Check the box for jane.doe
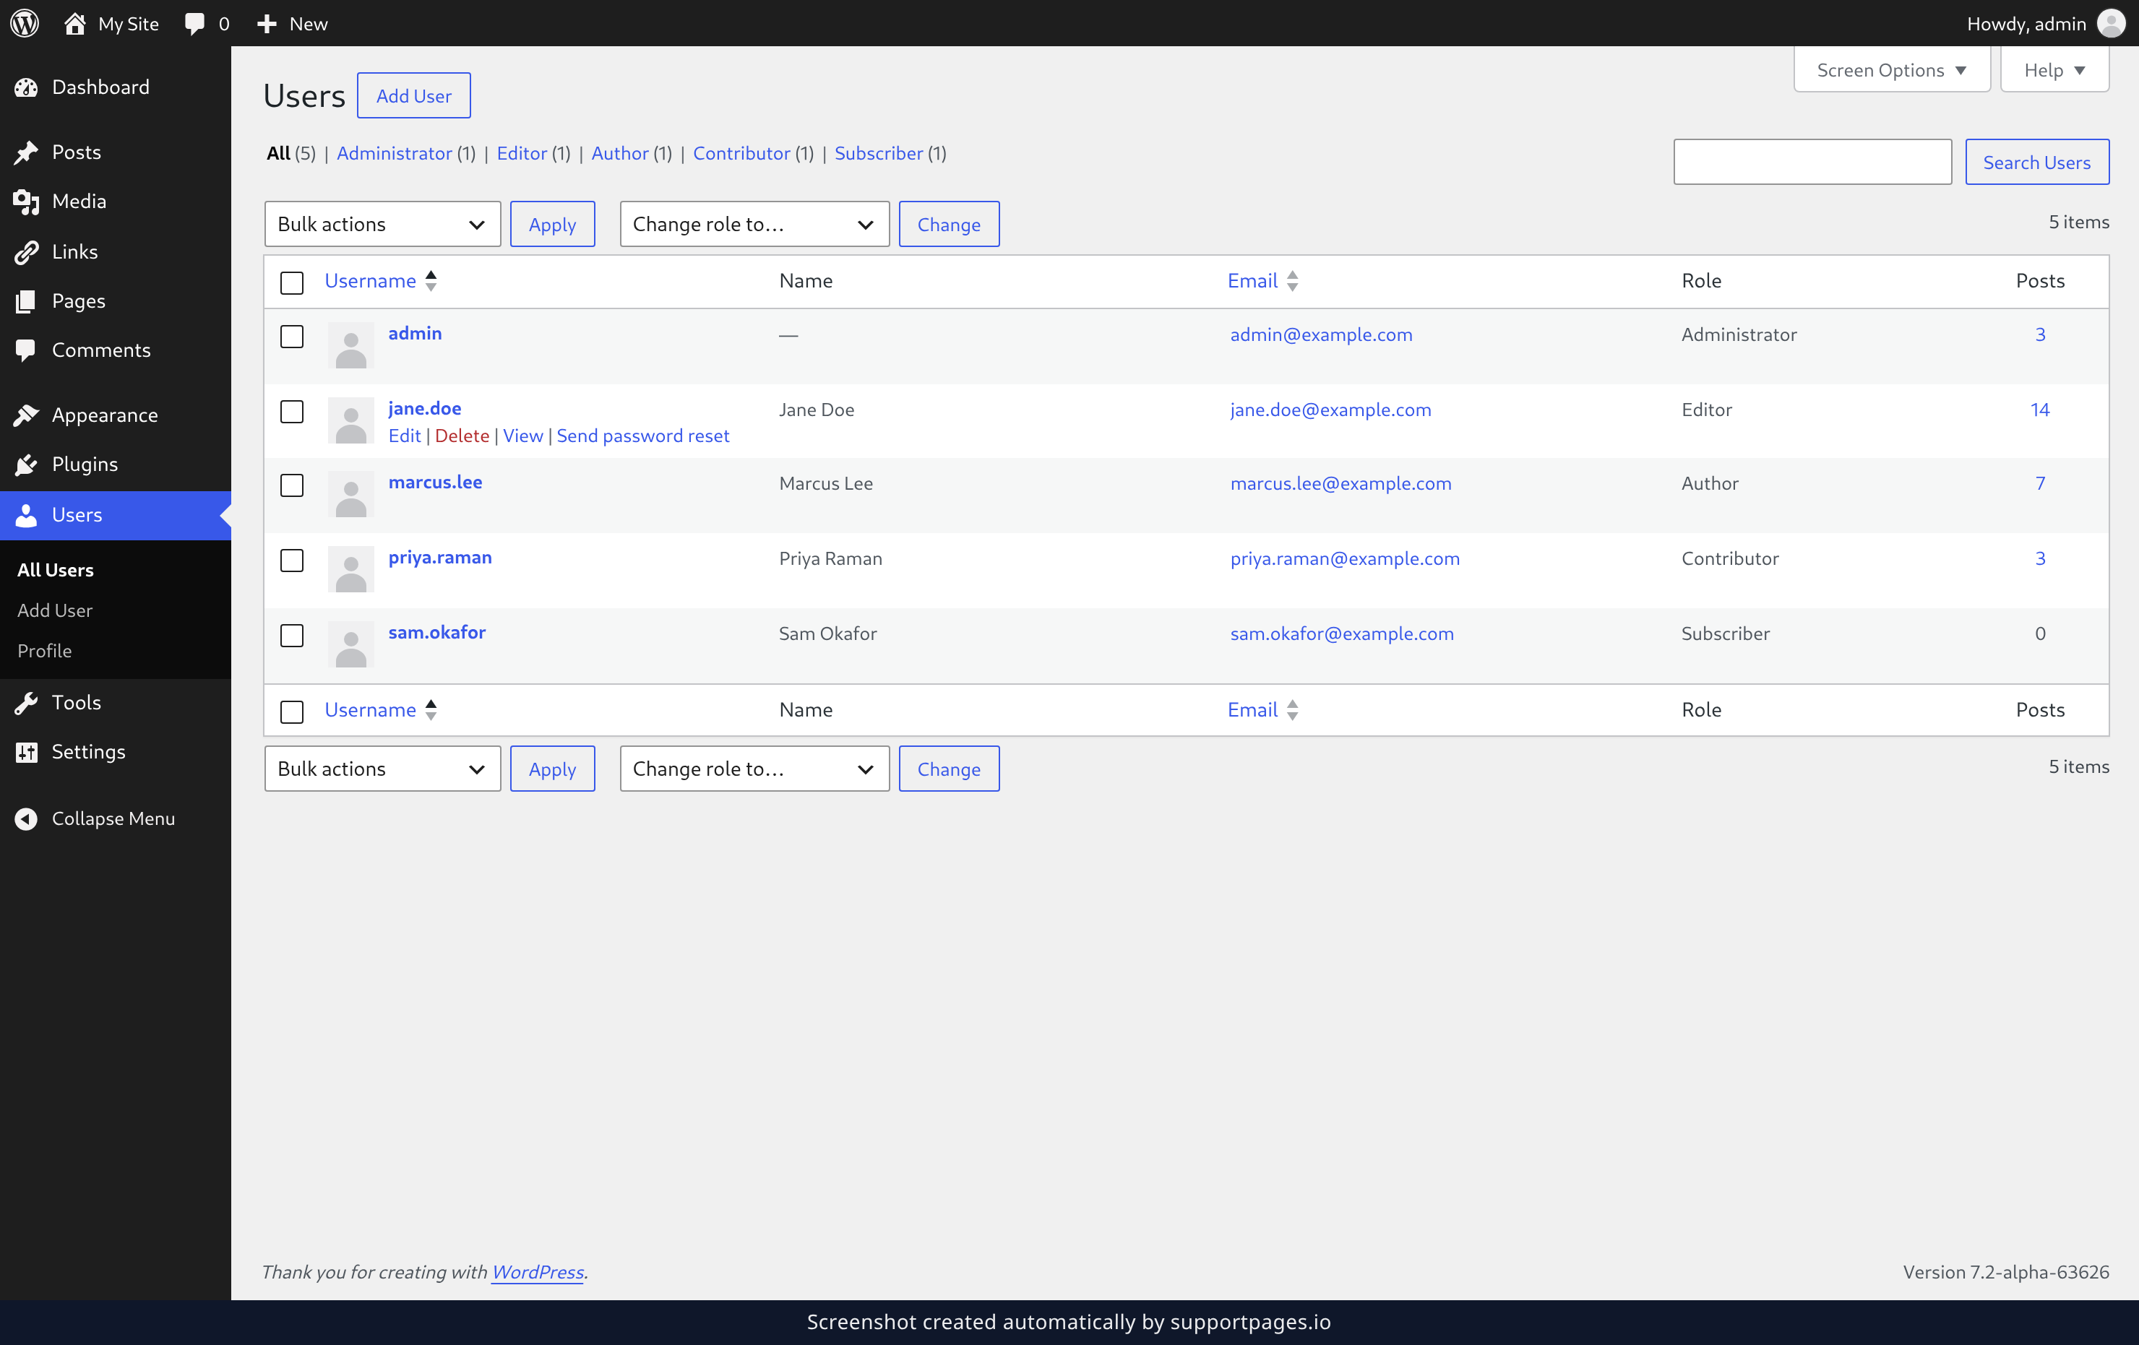2139x1345 pixels. (291, 411)
